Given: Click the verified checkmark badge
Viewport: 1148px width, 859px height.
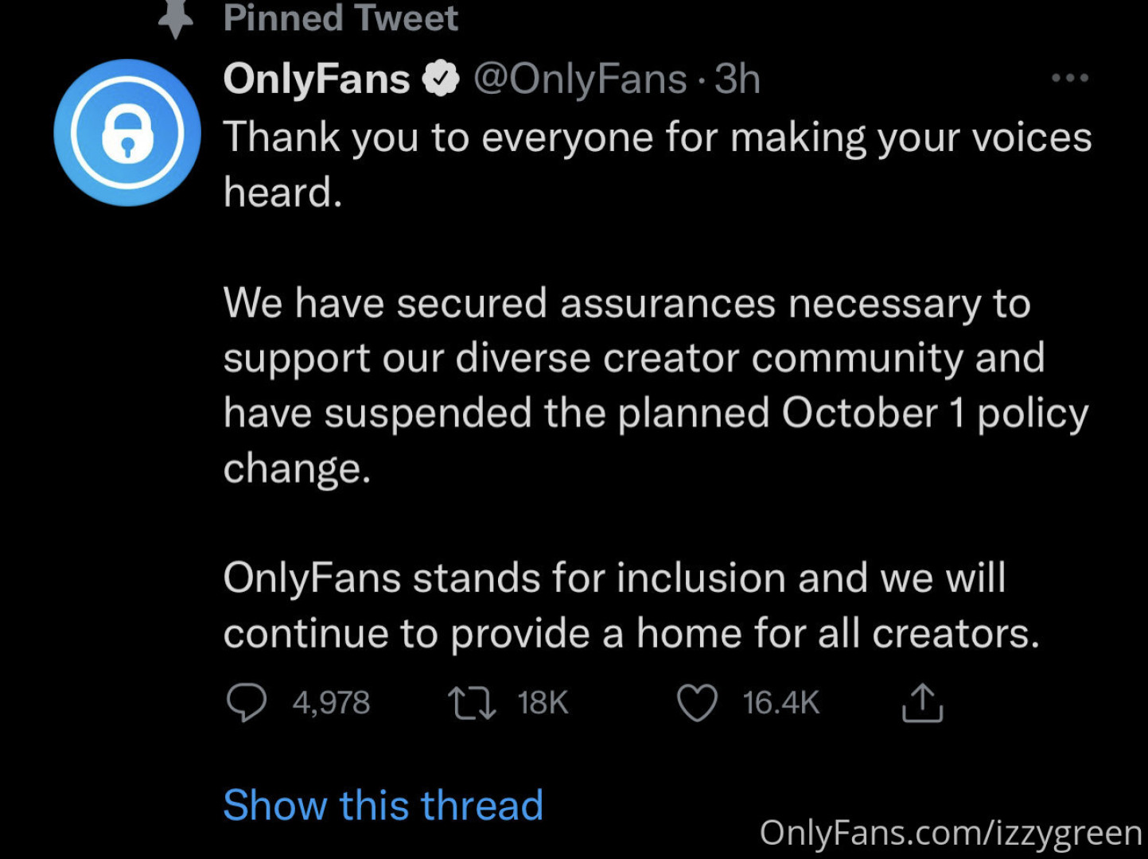Looking at the screenshot, I should pos(441,79).
